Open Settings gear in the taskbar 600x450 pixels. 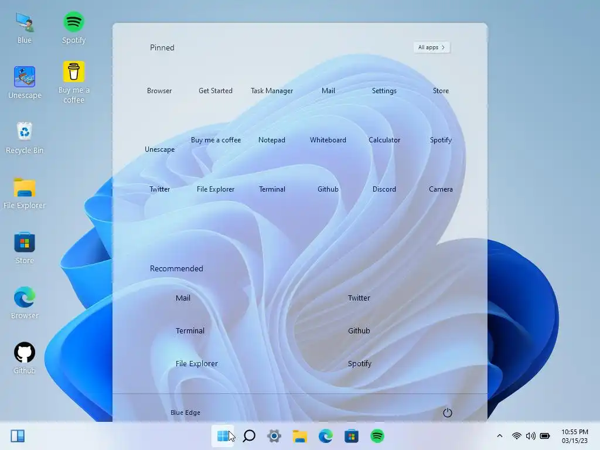(274, 436)
